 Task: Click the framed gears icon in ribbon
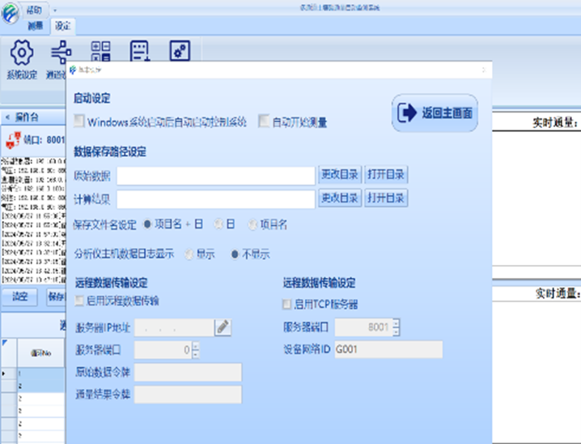[x=180, y=51]
